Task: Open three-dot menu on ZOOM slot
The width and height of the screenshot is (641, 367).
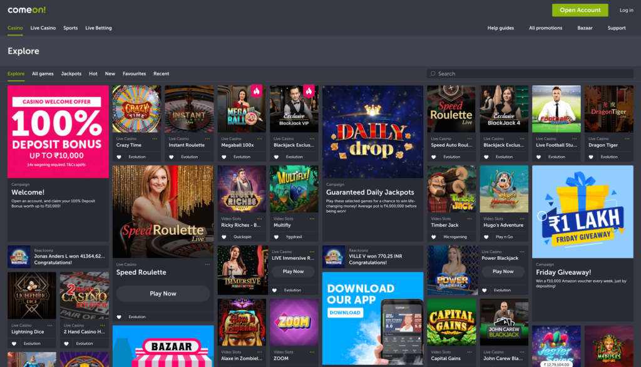Action: coord(312,352)
